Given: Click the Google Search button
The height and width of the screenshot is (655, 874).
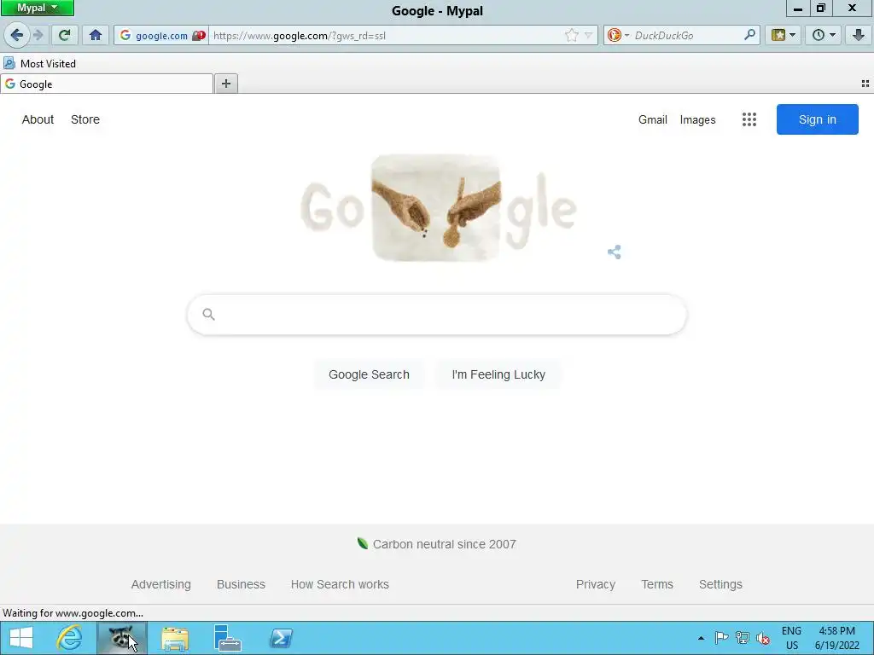Looking at the screenshot, I should click(369, 374).
